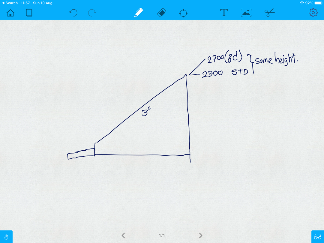Screen dimensions: 324x243
Task: Open the image insert tool
Action: pos(246,13)
